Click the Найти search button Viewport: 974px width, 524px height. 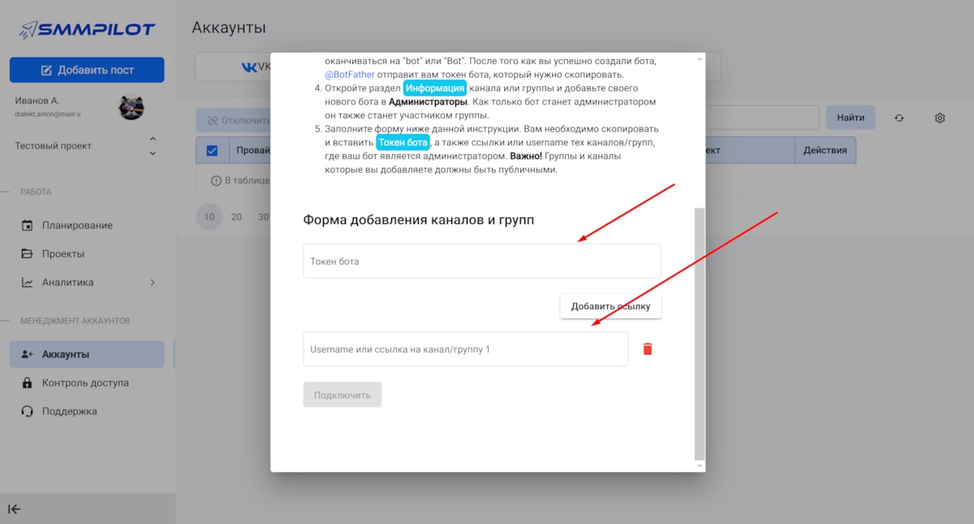pyautogui.click(x=851, y=118)
